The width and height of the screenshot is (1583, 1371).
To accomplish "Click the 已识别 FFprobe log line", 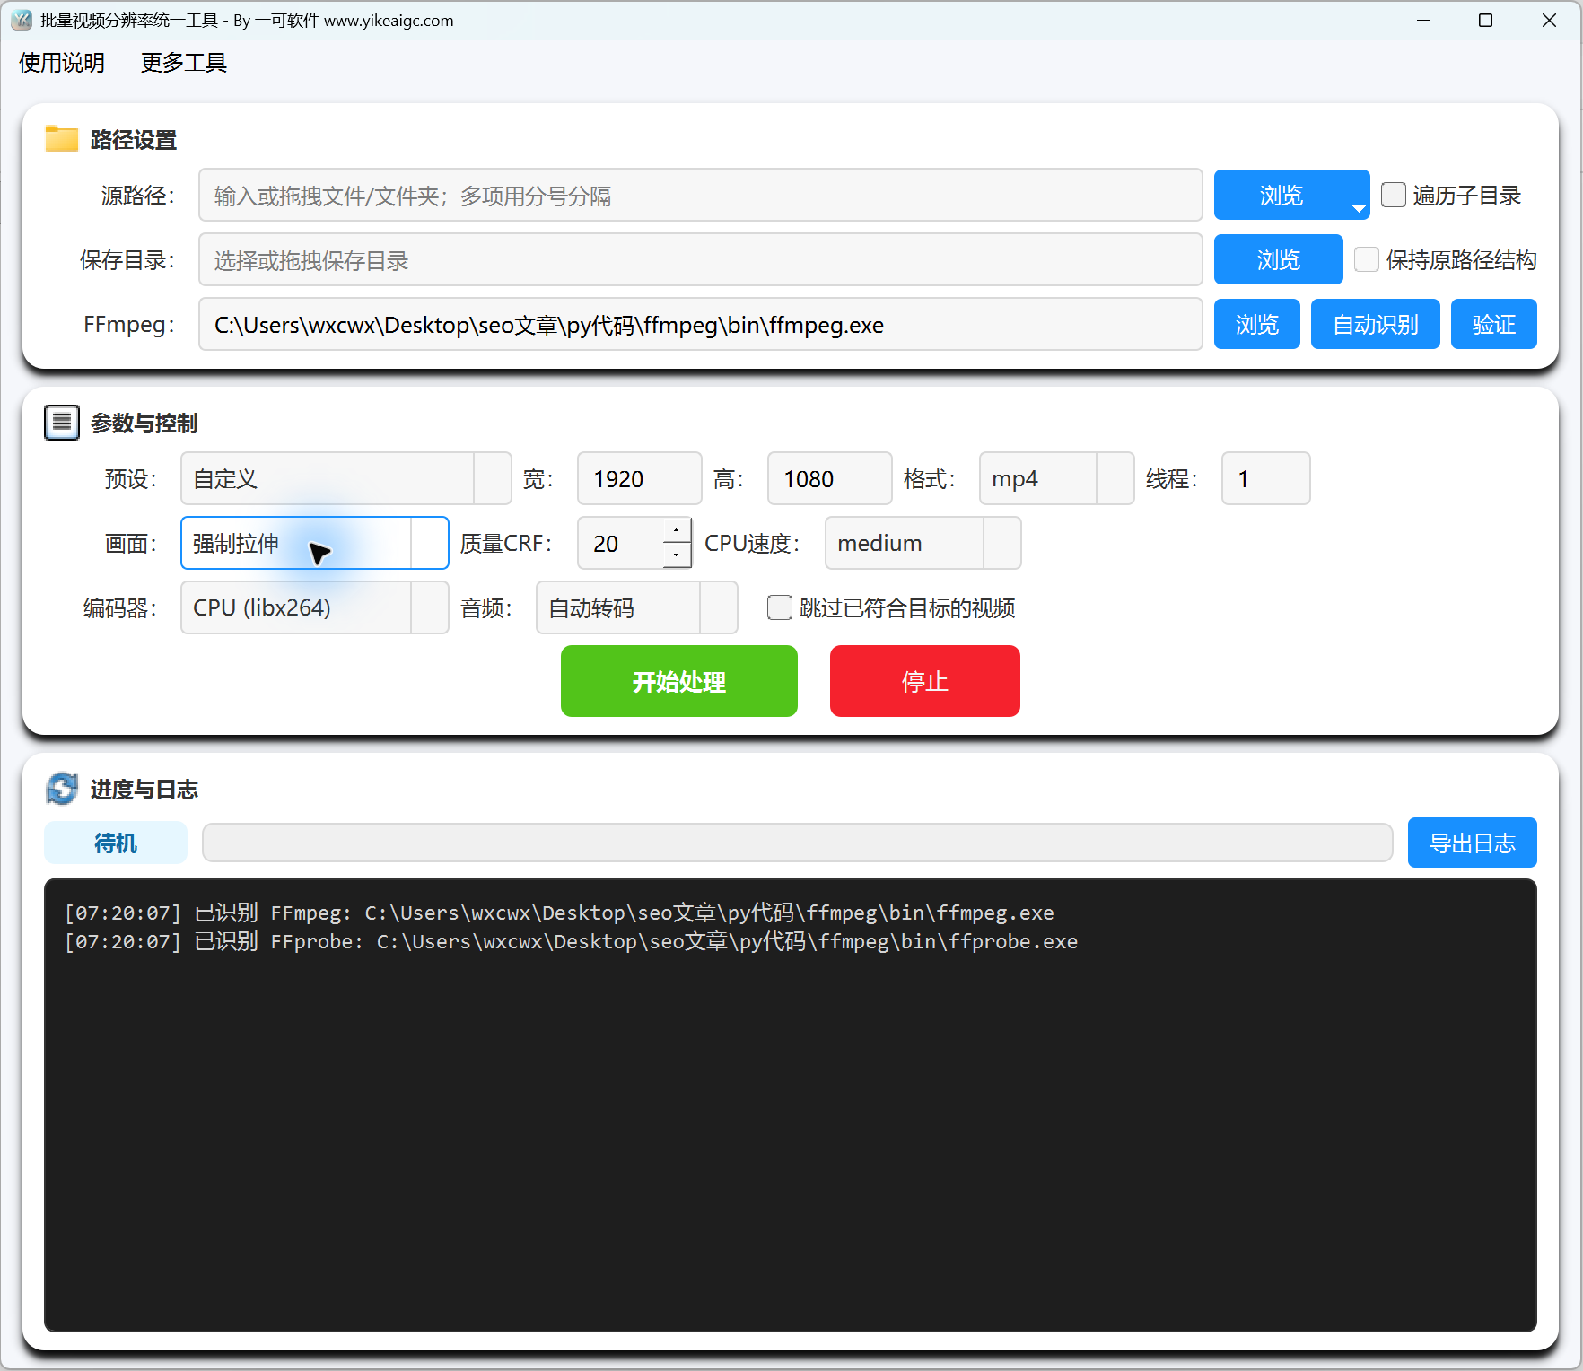I will 572,941.
